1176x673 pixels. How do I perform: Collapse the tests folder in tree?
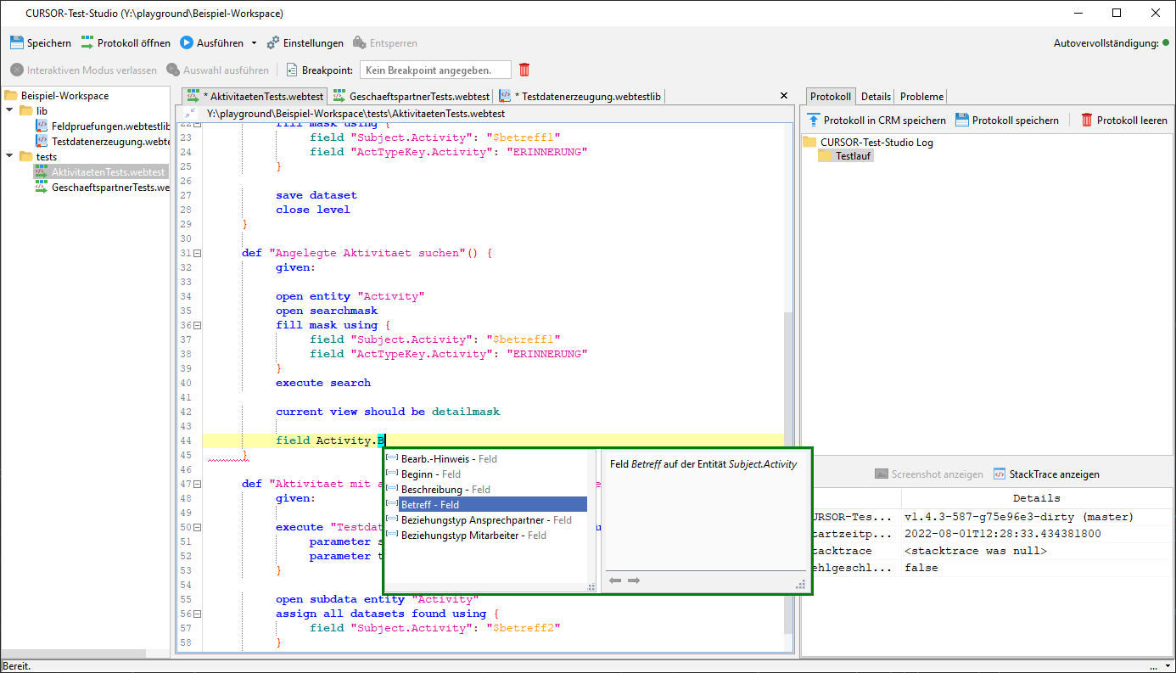[10, 157]
